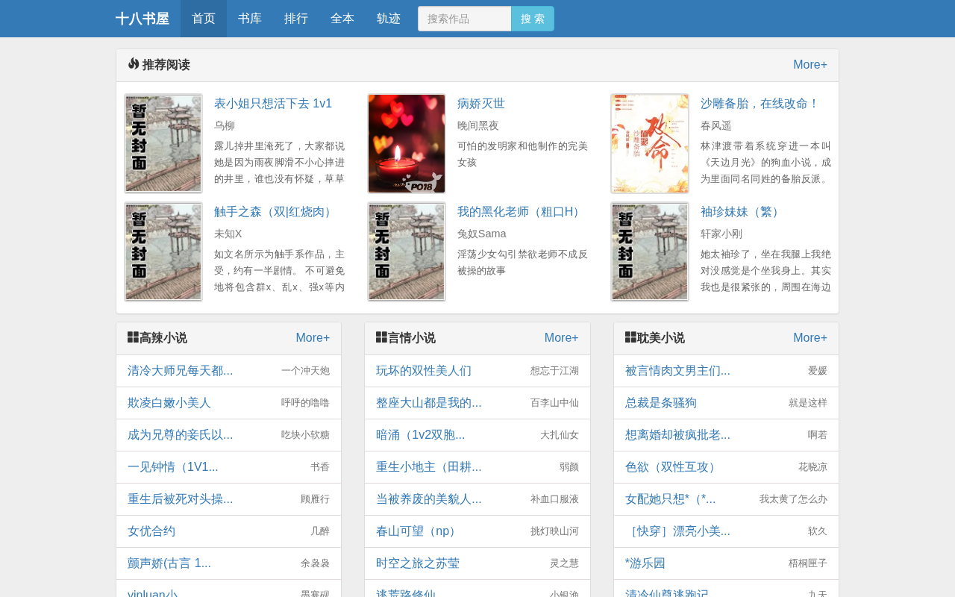Click the grid icon next to 言情小说
This screenshot has width=955, height=597.
381,337
